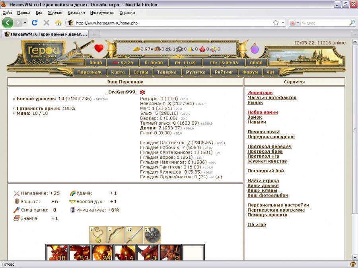Open the Рынок link

(255, 102)
